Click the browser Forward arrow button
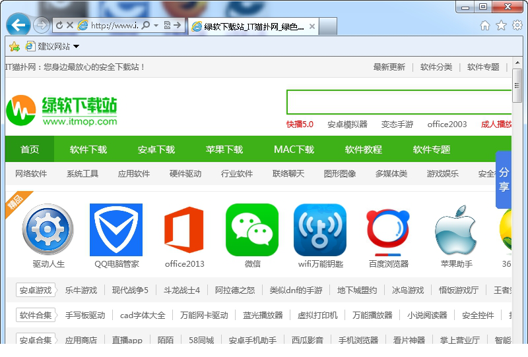528x357 pixels. tap(42, 25)
